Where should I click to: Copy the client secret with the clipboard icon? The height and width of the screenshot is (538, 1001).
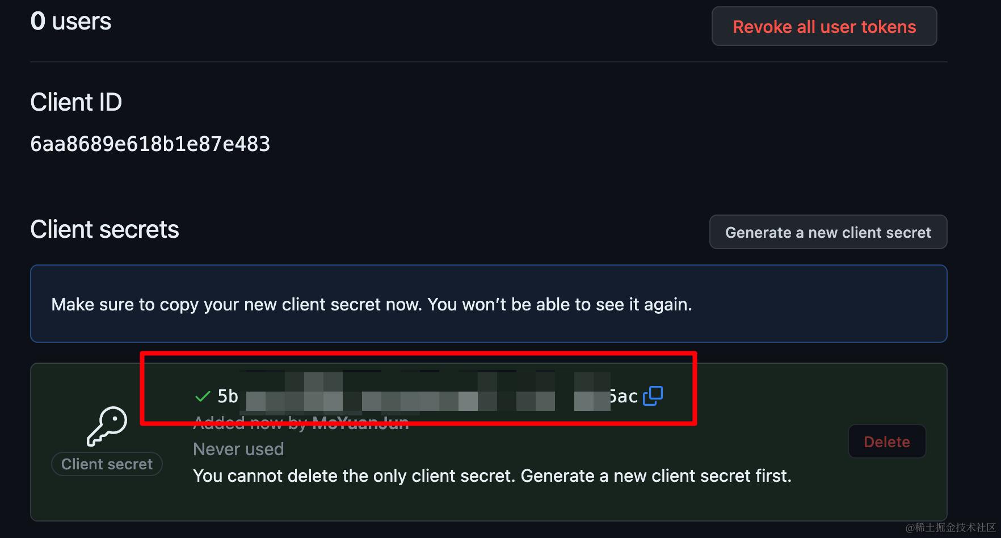pyautogui.click(x=653, y=396)
